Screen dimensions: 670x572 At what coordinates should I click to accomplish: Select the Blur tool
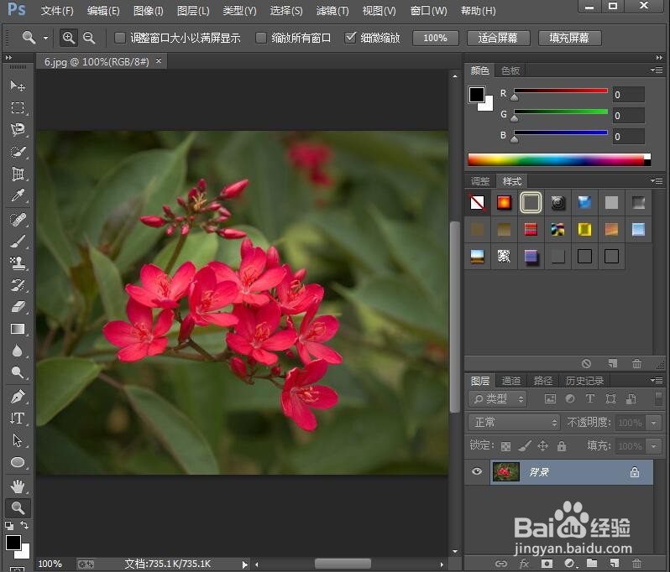(x=18, y=351)
